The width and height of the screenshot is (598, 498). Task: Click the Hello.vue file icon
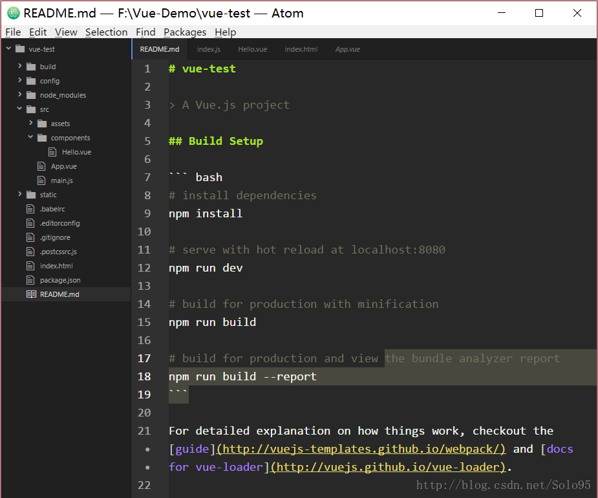[52, 152]
